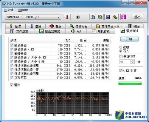Uncheck the 连续读取磁道中部 middle track test
Viewport: 149px width, 122px height.
coord(12,70)
